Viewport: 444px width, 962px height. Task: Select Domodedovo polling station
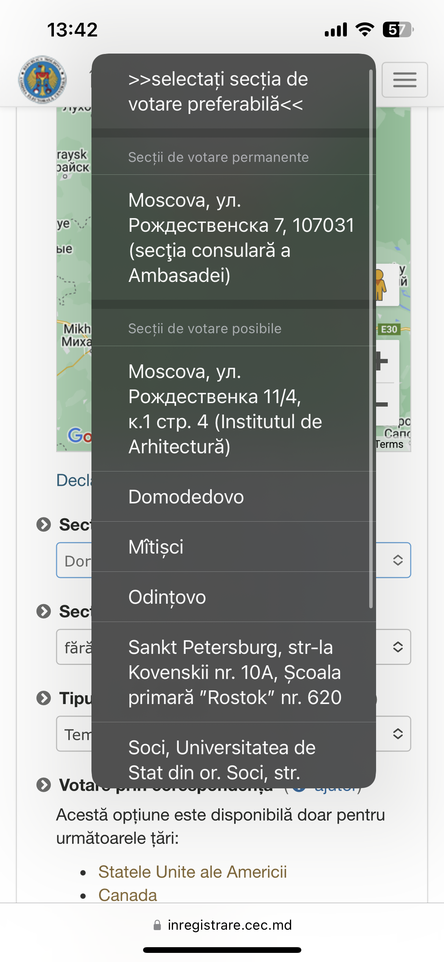[233, 497]
